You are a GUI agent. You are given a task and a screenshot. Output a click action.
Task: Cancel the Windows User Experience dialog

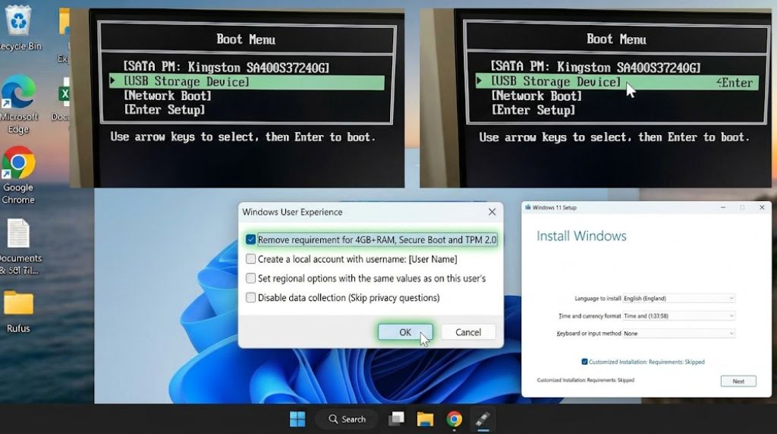click(468, 332)
